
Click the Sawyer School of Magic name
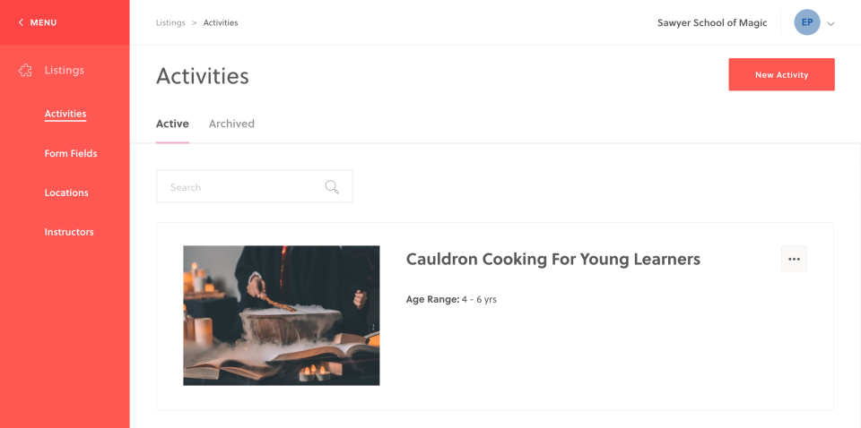click(x=712, y=23)
